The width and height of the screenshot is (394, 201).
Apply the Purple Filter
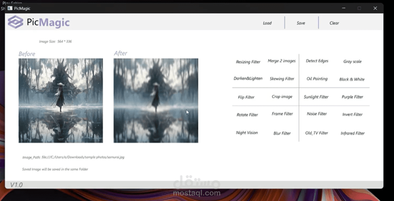[x=352, y=97]
